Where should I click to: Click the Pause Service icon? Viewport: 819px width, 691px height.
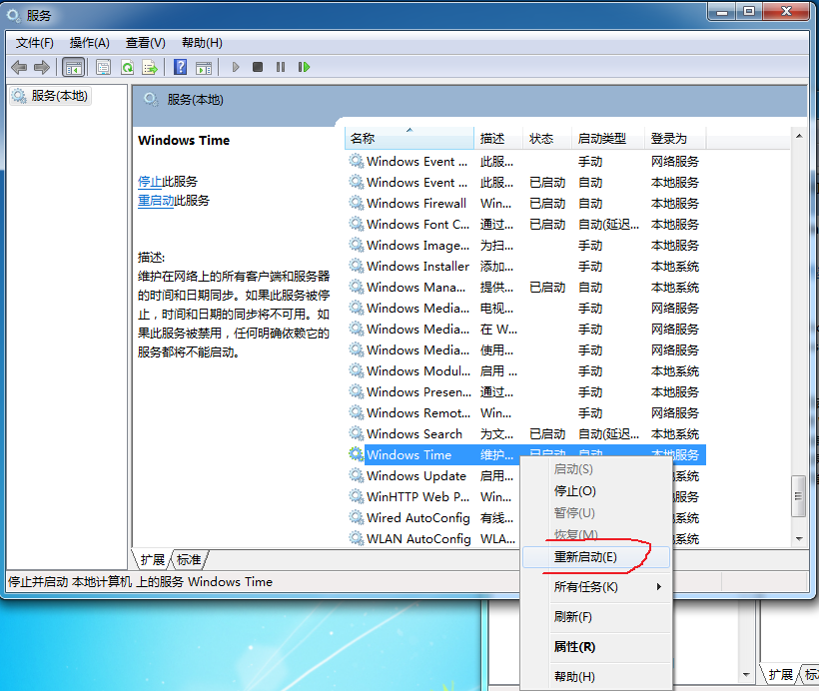coord(281,67)
